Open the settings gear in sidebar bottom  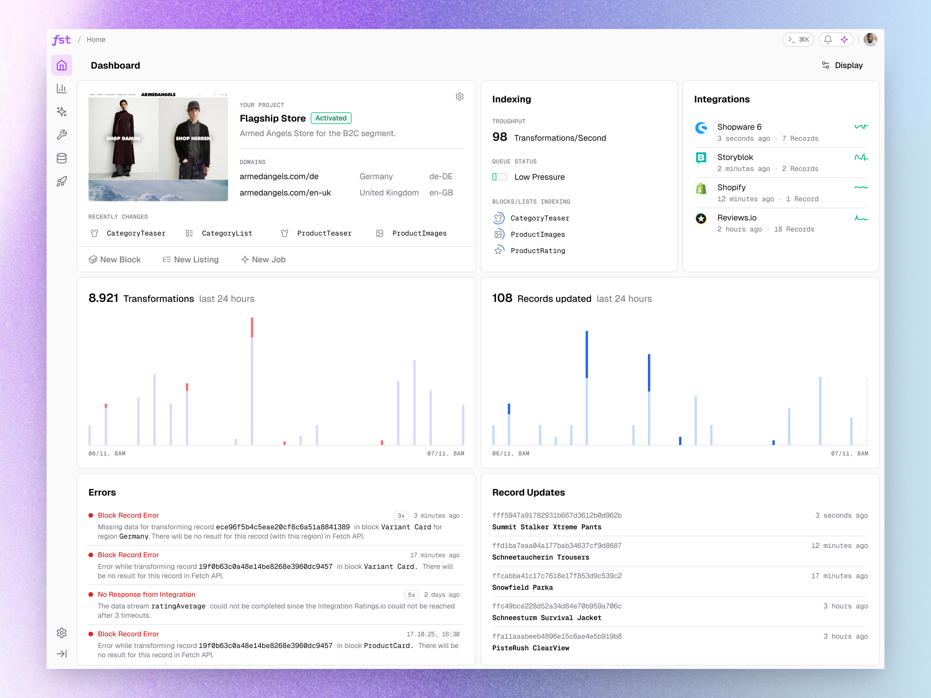pos(61,633)
